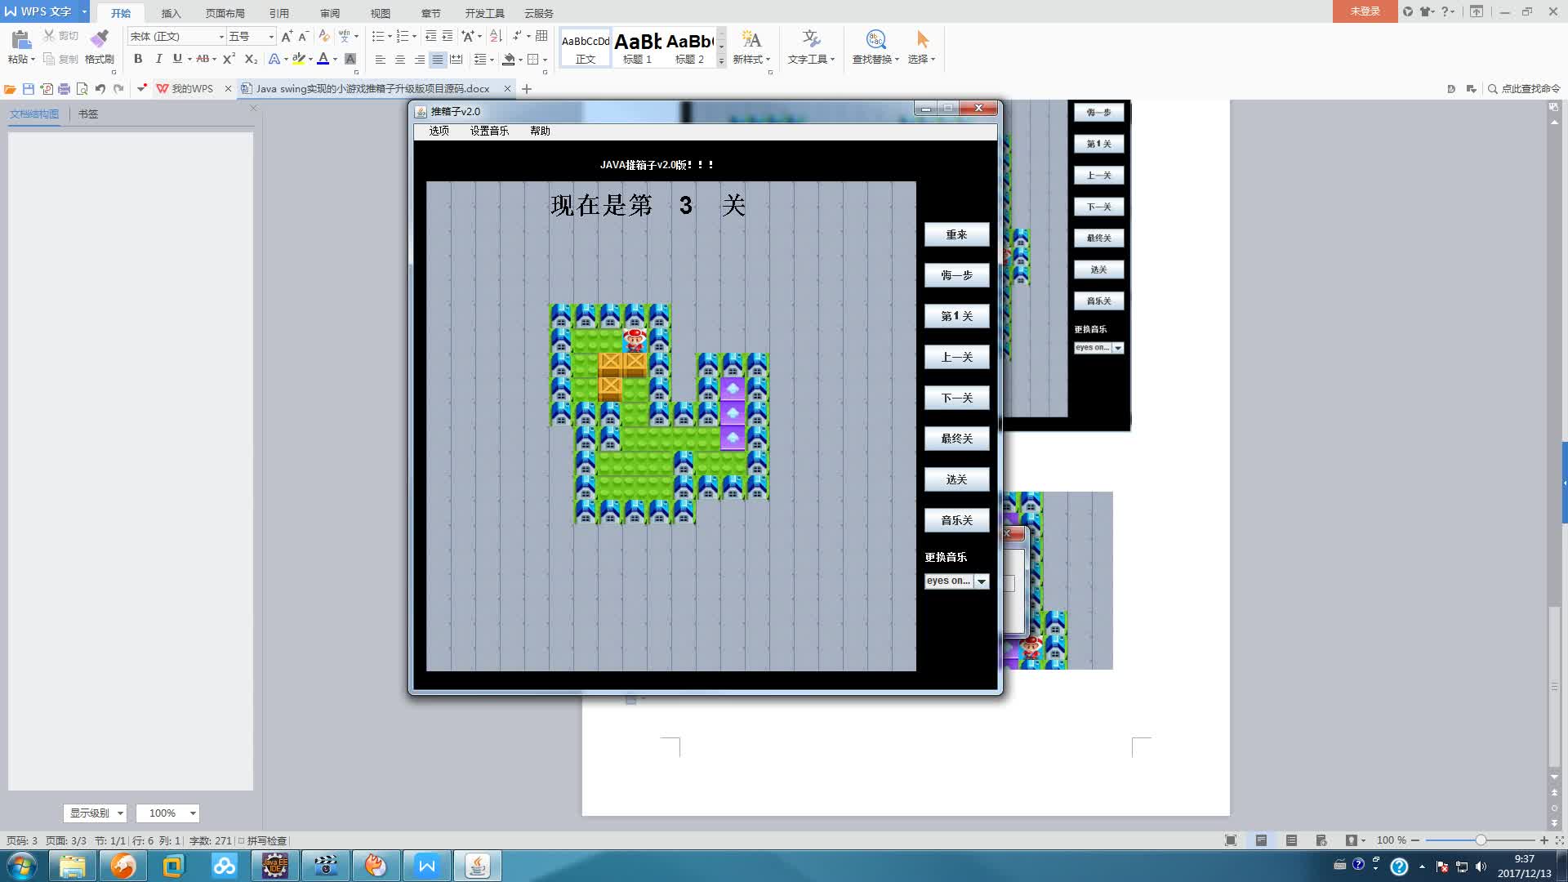This screenshot has height=882, width=1568.
Task: Switch to the 插入 ribbon tab
Action: (170, 13)
